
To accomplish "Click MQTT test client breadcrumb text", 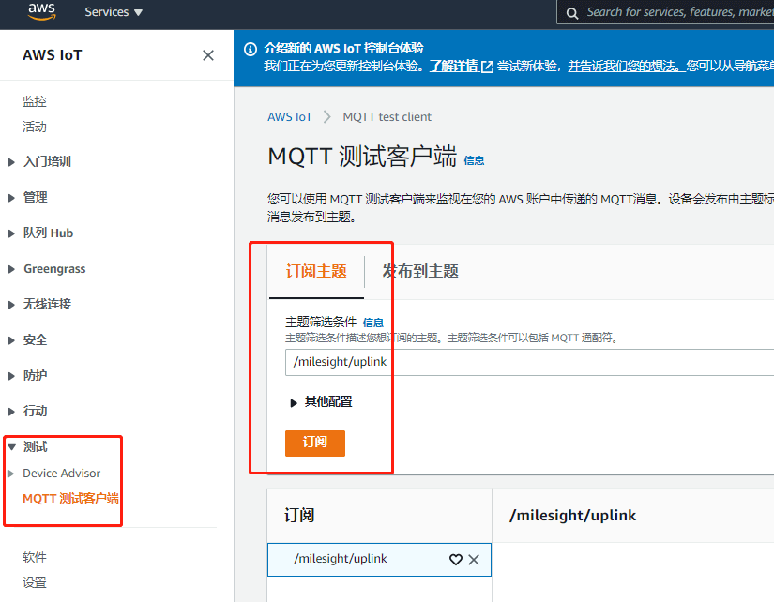I will pyautogui.click(x=387, y=117).
